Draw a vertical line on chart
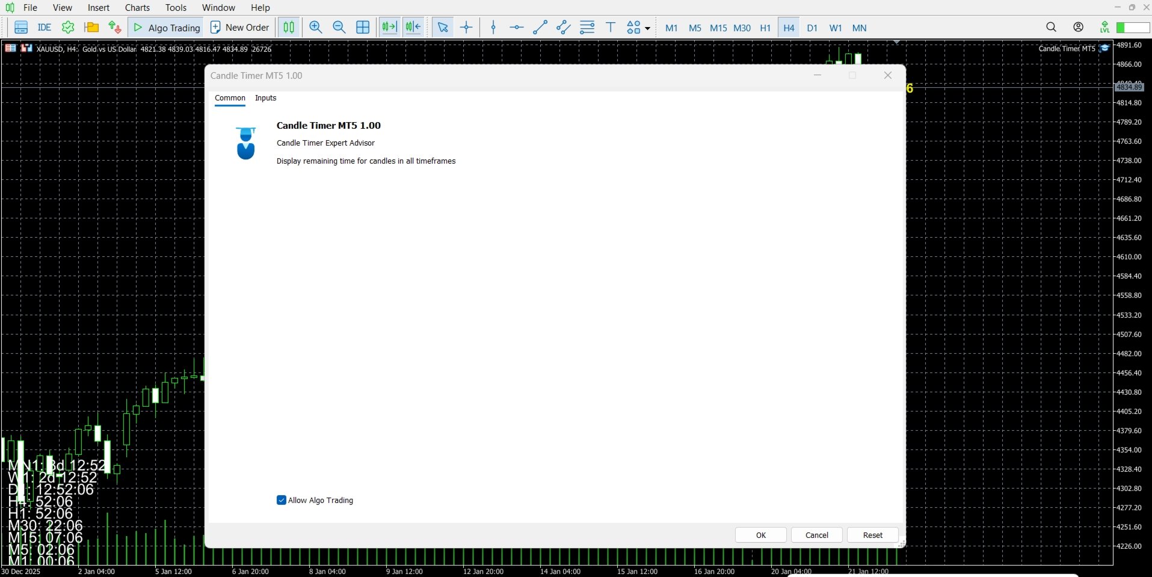The image size is (1152, 577). [x=493, y=28]
